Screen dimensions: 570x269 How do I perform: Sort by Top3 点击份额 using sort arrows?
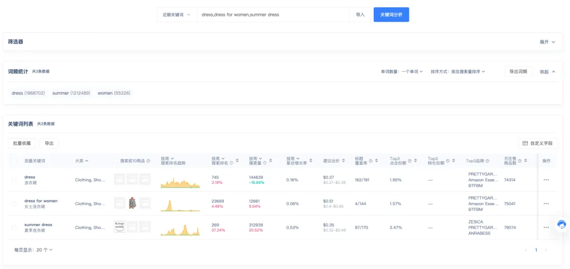(415, 161)
